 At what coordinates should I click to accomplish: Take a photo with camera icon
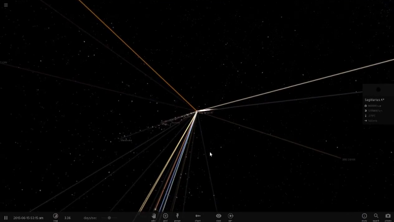click(x=388, y=216)
